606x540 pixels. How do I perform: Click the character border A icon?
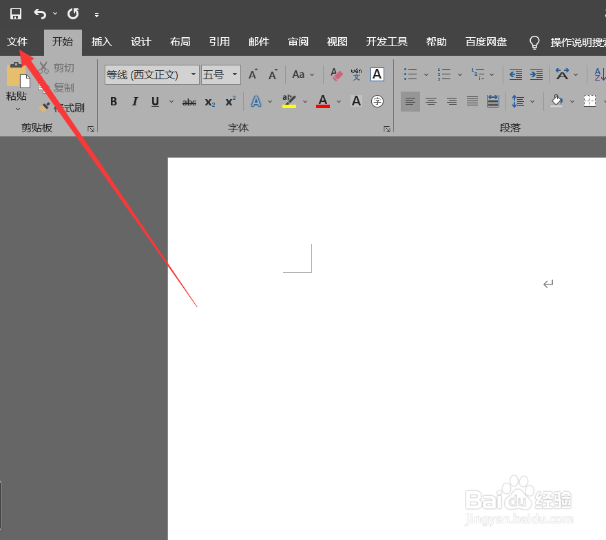377,74
